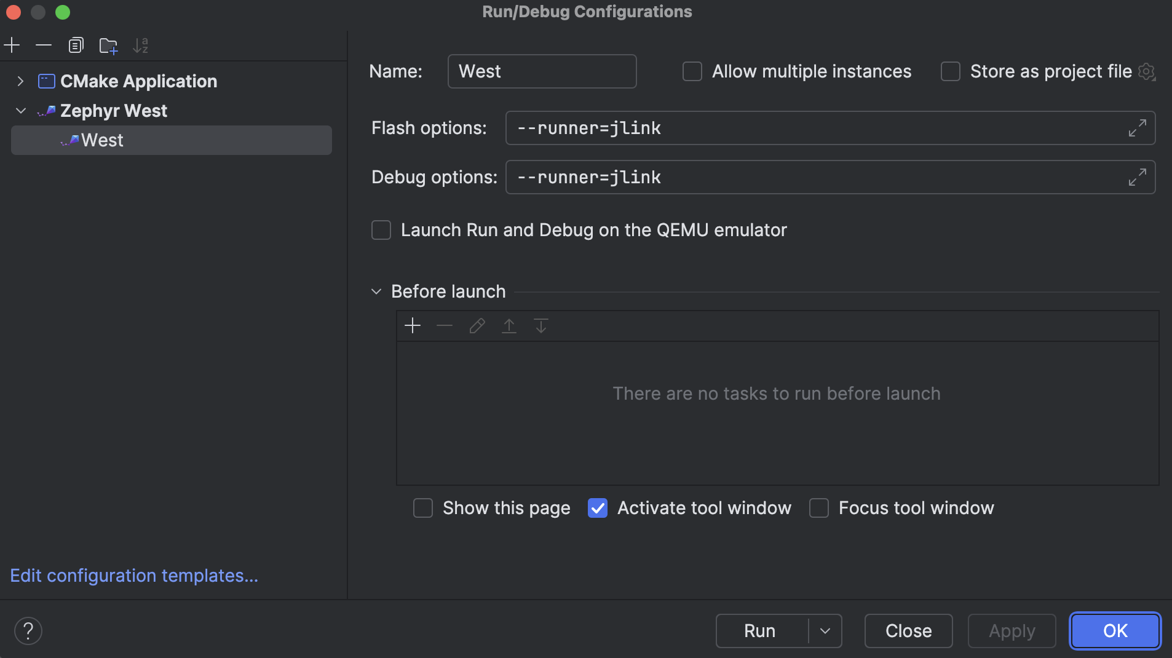Click the Copy Configuration icon
Image resolution: width=1172 pixels, height=658 pixels.
(76, 46)
